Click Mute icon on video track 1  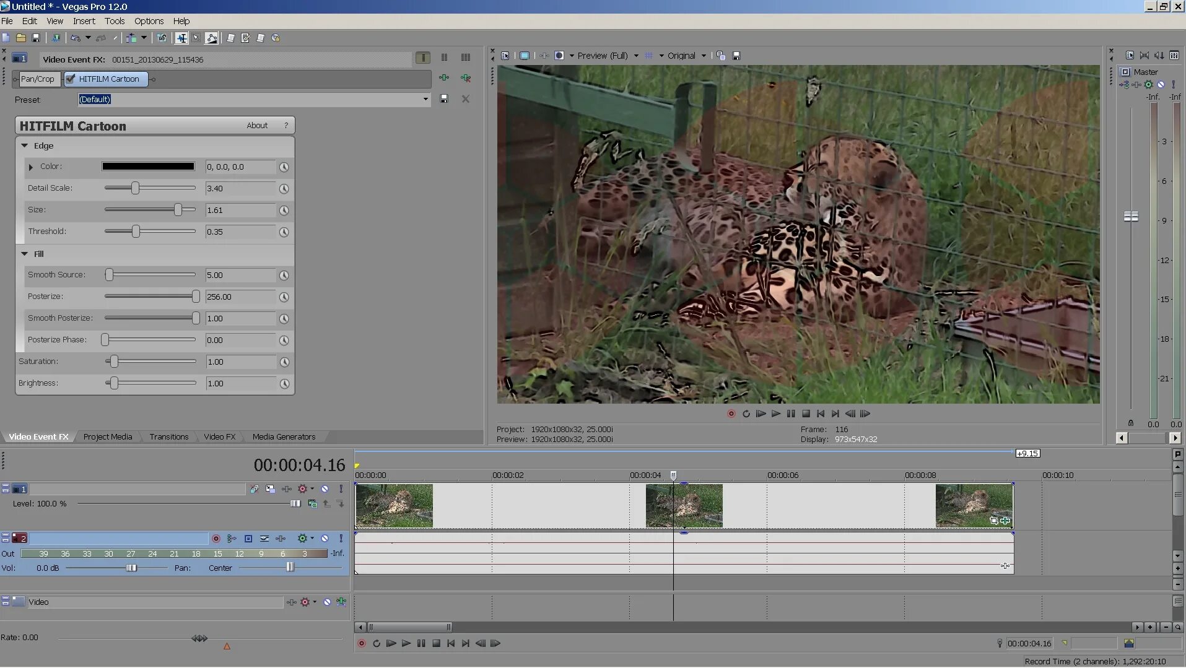click(325, 489)
